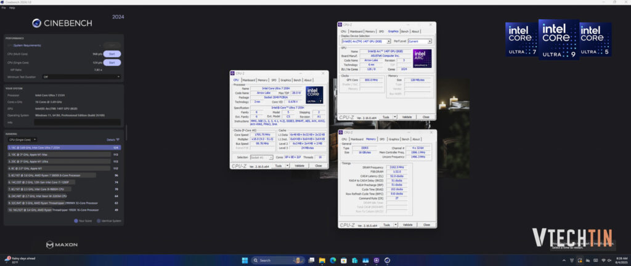
Task: Click the Intel Arc Graphics logo
Action: (x=422, y=58)
